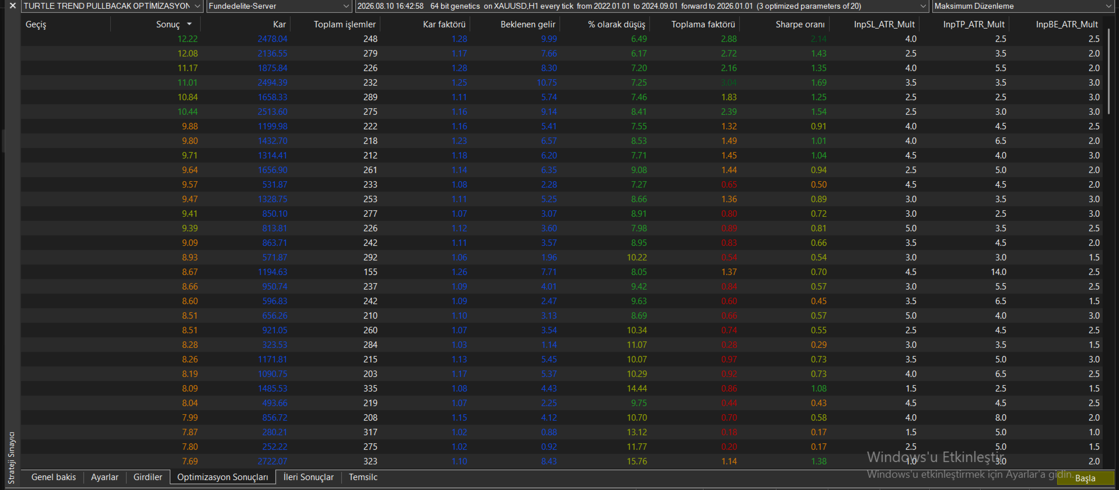
Task: Select the total trades value 335
Action: click(370, 389)
